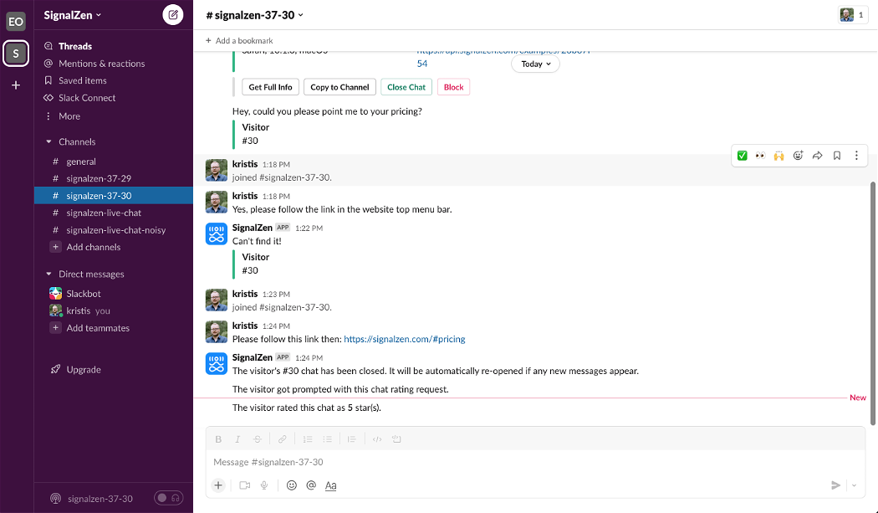878x513 pixels.
Task: Insert an ordered list in composer
Action: 308,439
